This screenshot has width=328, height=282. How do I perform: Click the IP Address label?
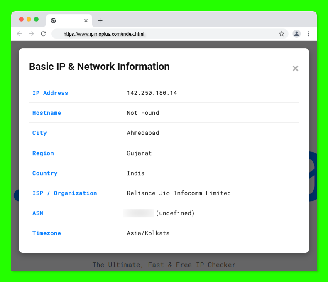50,93
